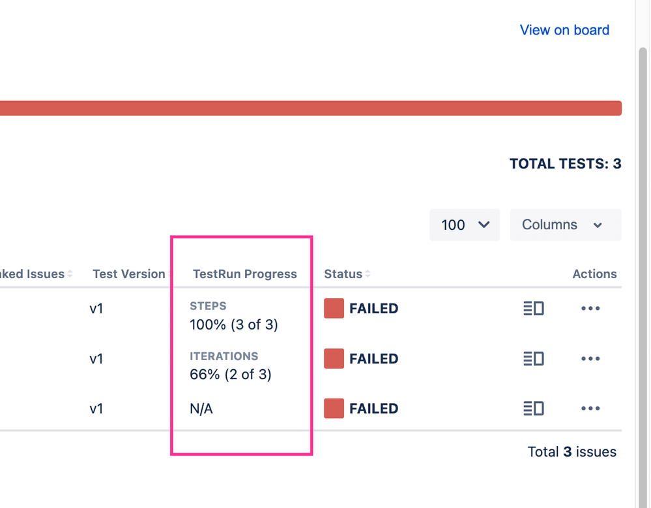The width and height of the screenshot is (651, 508).
Task: Sort by the Test Version column
Action: [x=130, y=274]
